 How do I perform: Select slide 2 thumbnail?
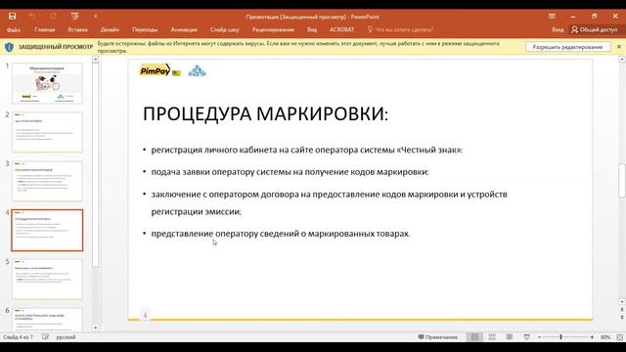(47, 132)
